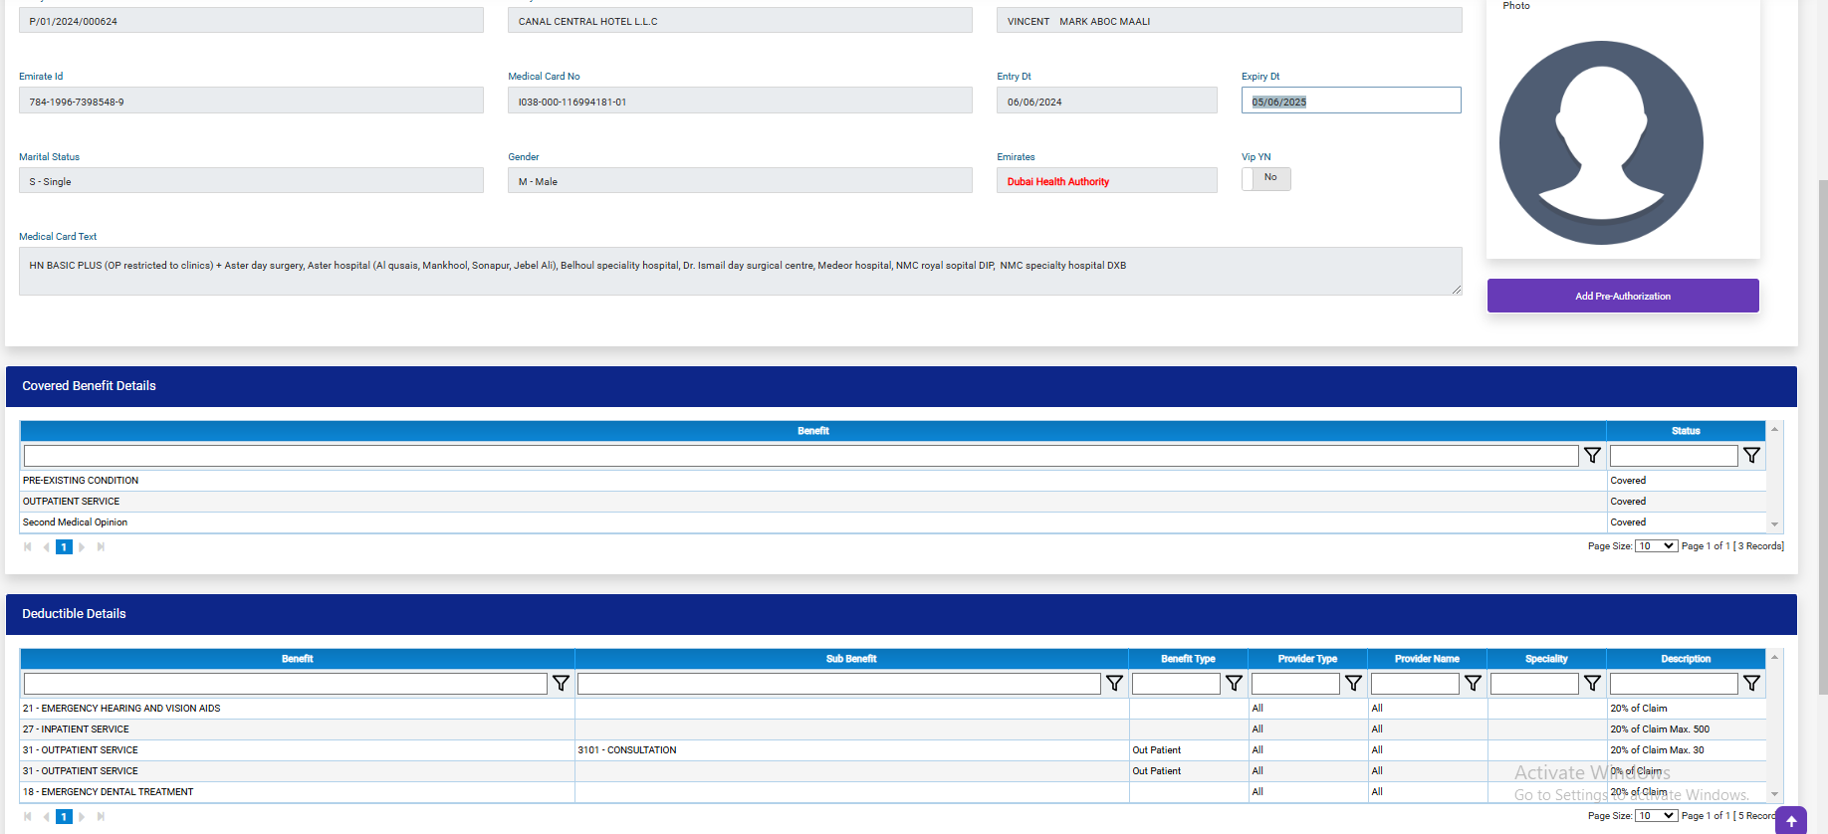Click the Provider Name filter icon

tap(1473, 684)
